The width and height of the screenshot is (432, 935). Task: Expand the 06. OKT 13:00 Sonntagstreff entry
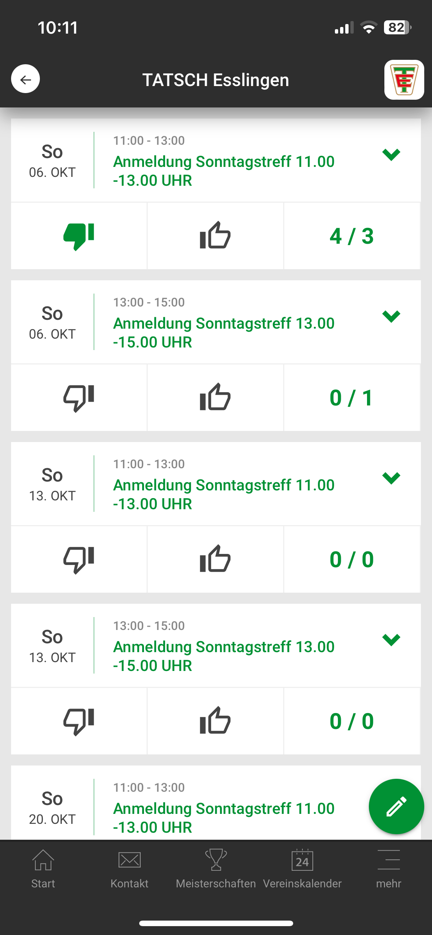[391, 316]
